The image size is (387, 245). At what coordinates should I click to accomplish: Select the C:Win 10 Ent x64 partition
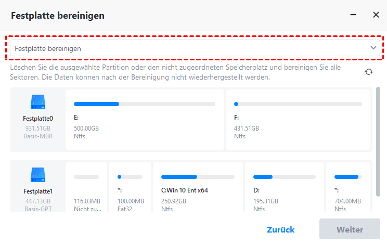pos(196,192)
